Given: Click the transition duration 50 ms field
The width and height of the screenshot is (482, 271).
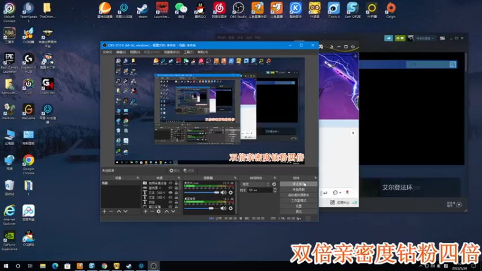Looking at the screenshot, I should tap(260, 190).
